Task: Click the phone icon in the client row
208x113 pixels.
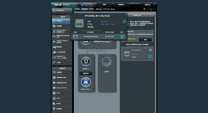Action: [x=75, y=36]
